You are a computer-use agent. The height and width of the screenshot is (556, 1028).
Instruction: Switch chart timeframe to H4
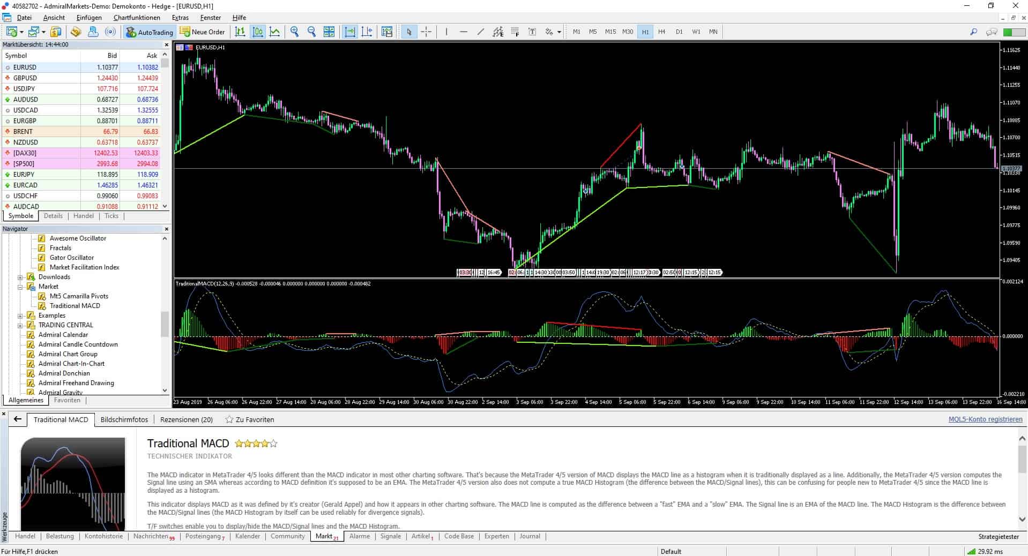pos(661,32)
